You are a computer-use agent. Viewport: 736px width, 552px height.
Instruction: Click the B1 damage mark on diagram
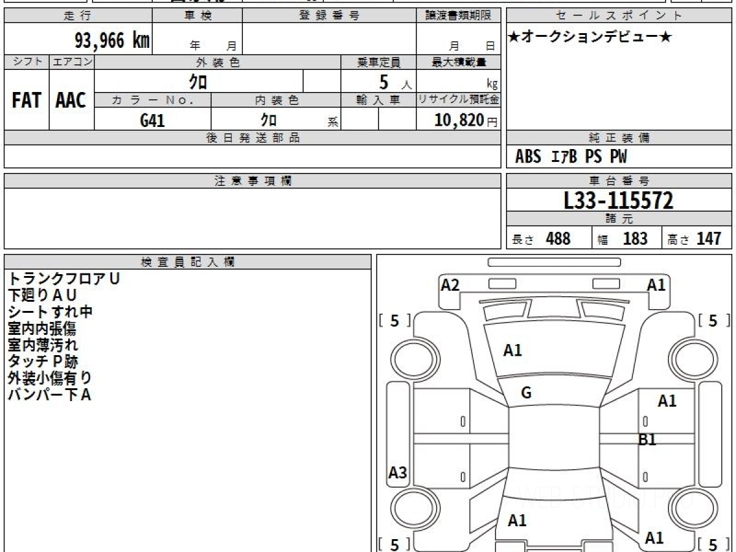[x=647, y=440]
